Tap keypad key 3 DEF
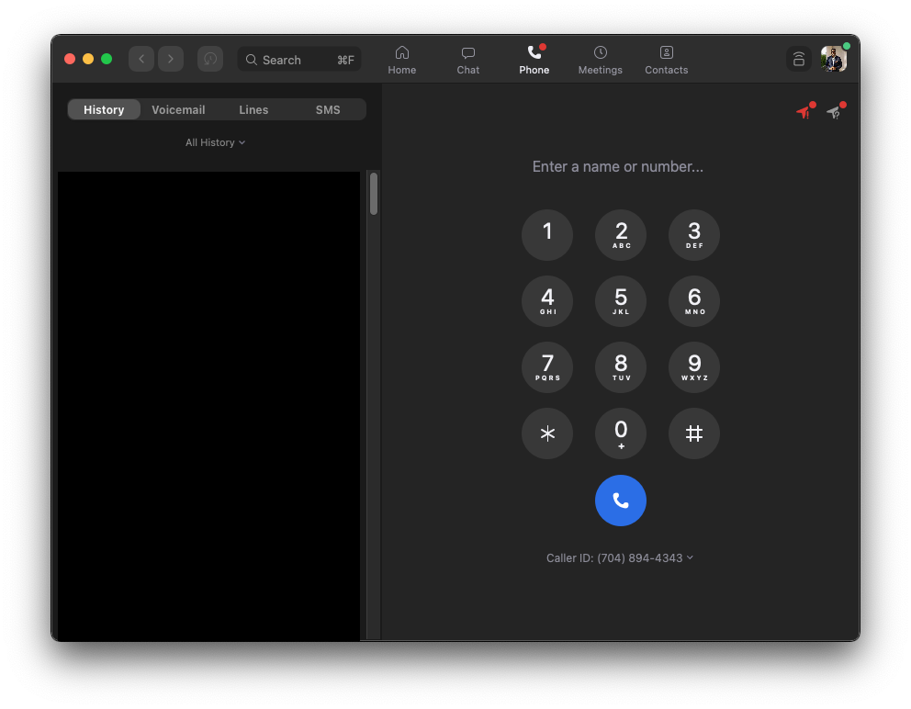 [x=694, y=235]
